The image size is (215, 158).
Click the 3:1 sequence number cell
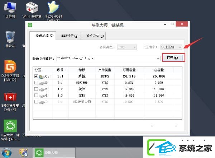(60, 83)
